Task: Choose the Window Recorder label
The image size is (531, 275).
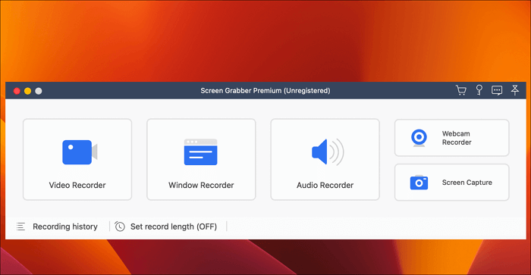Action: click(201, 185)
